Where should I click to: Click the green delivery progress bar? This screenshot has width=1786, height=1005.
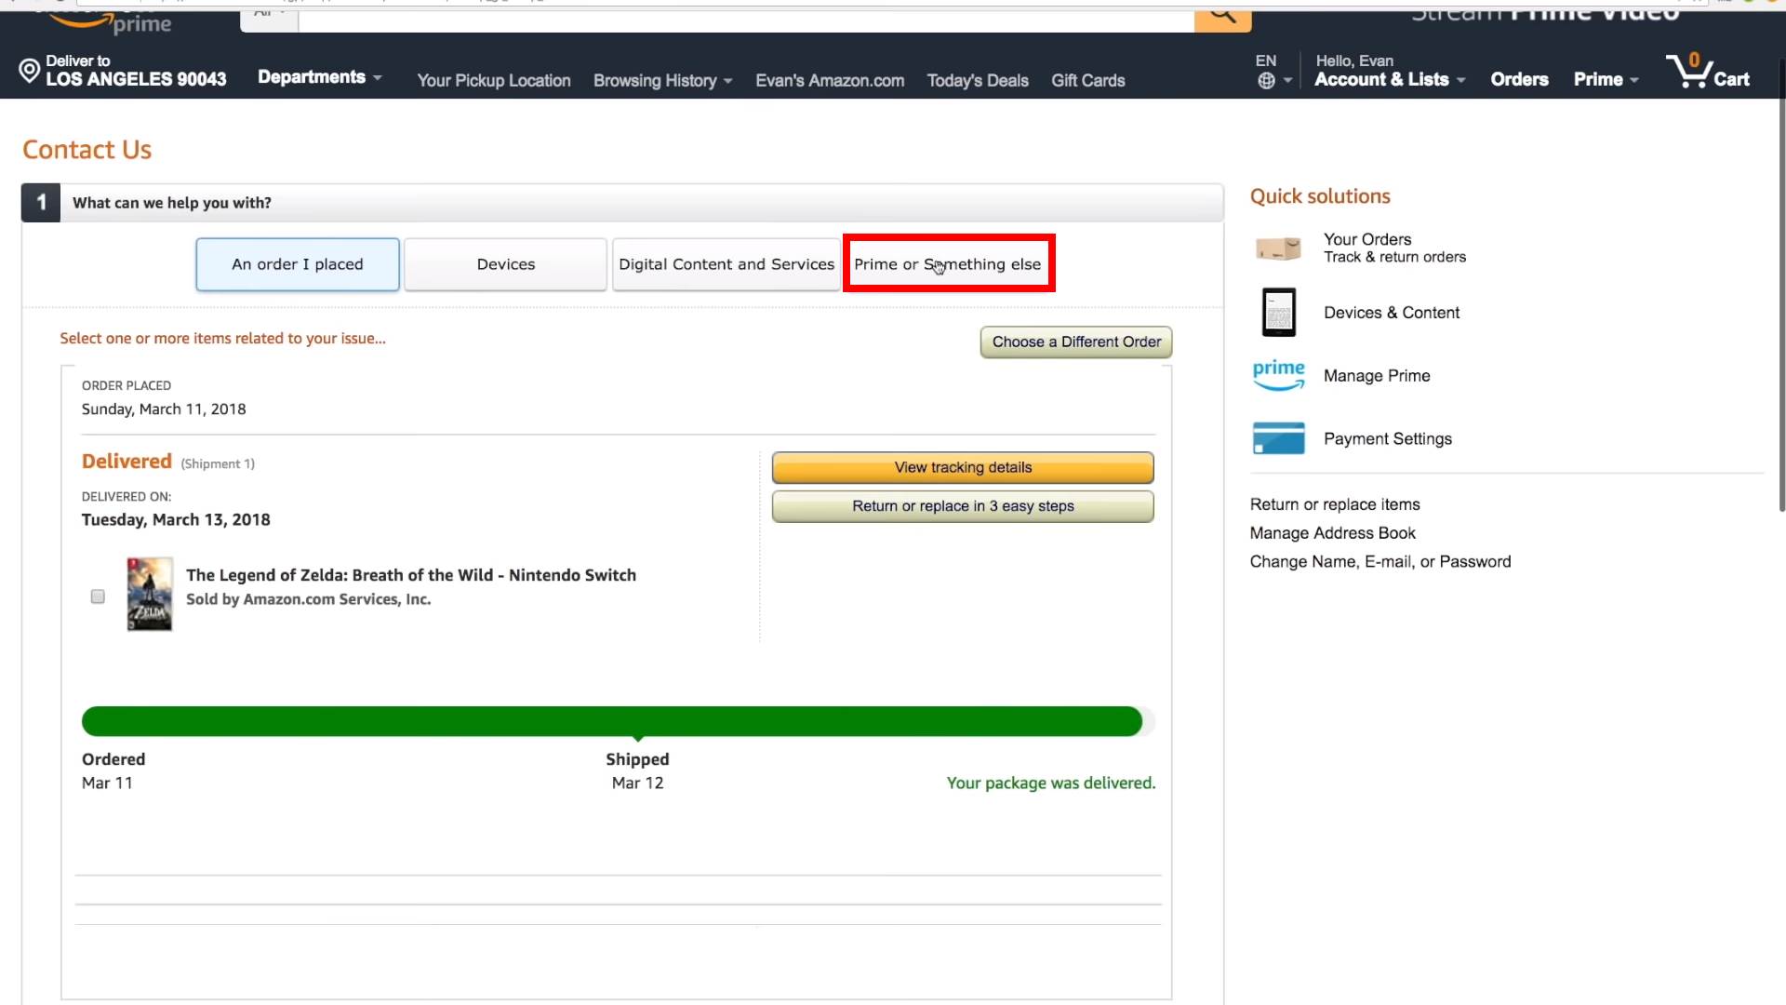(611, 721)
